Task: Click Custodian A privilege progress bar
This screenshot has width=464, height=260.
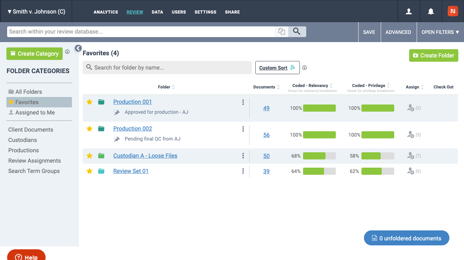Action: [x=378, y=156]
